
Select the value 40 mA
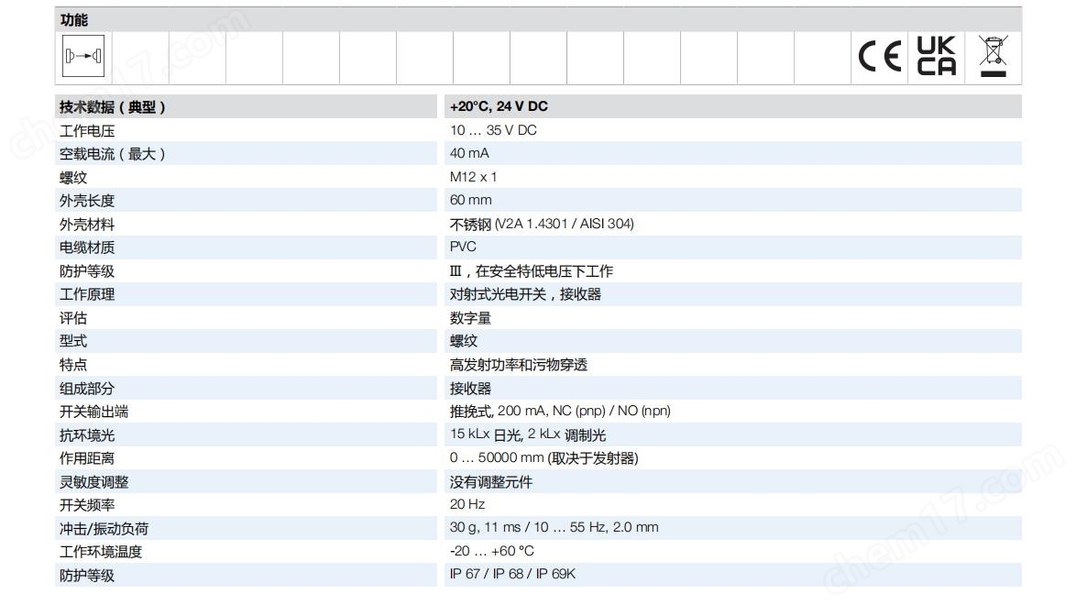click(469, 153)
